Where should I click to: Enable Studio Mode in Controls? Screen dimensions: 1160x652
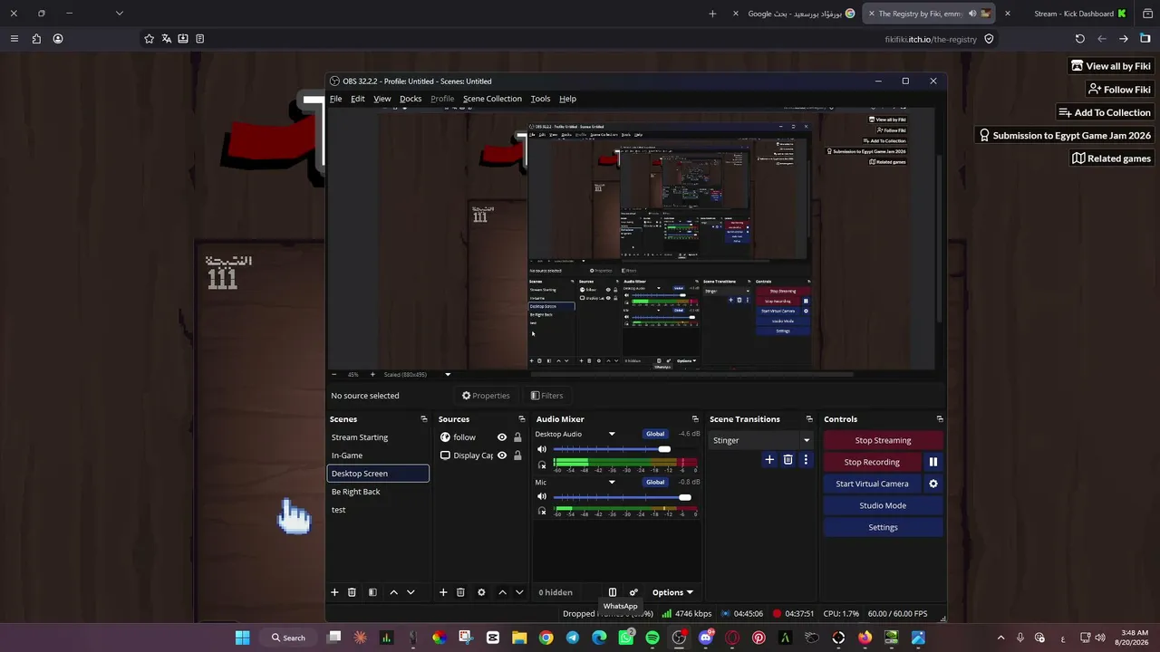click(x=884, y=505)
